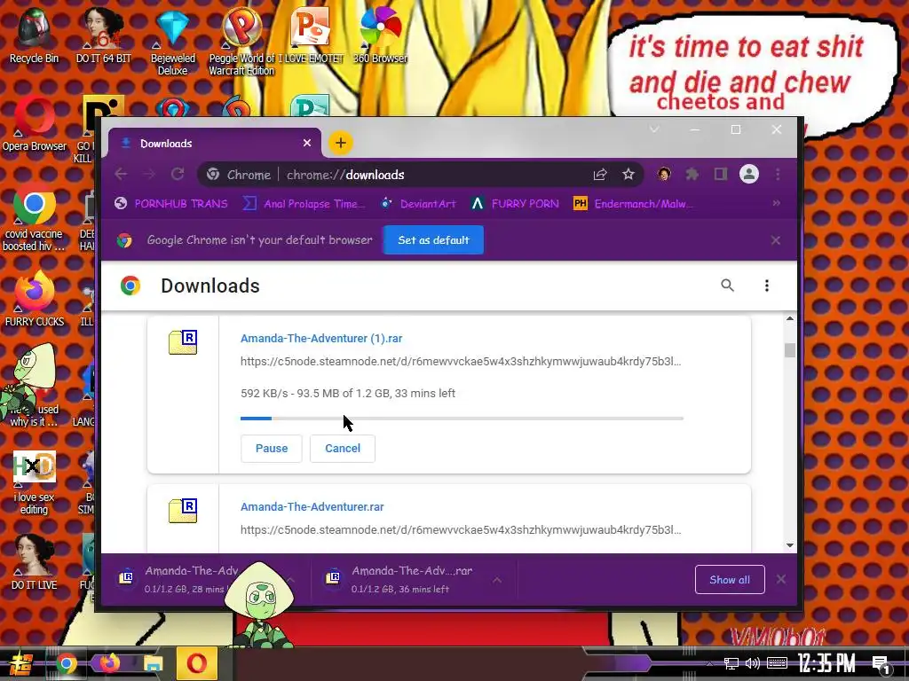Viewport: 909px width, 681px height.
Task: Click the volume speaker tray icon
Action: [753, 663]
